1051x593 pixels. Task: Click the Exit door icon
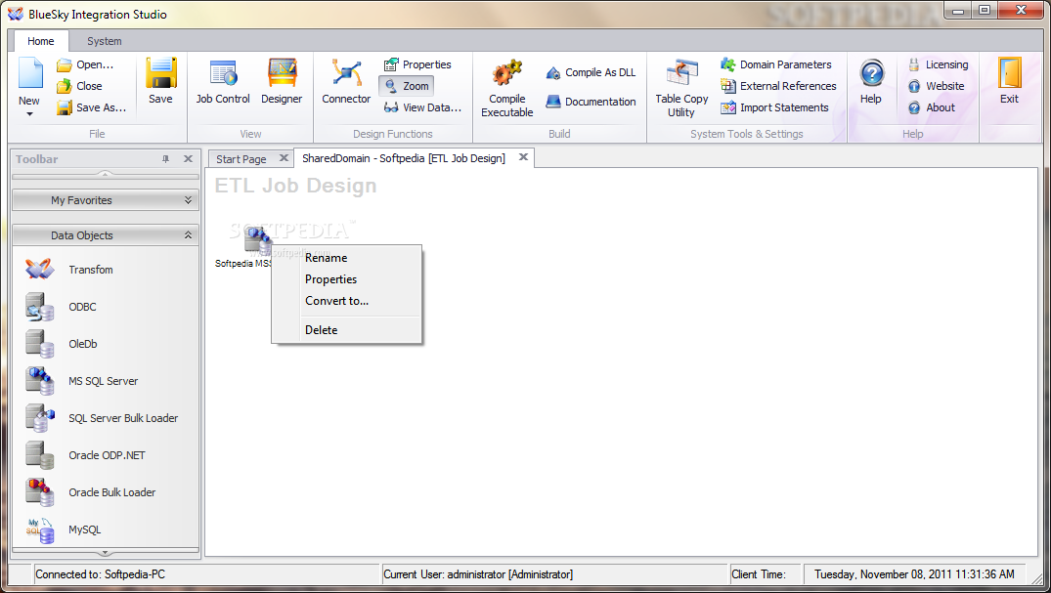pyautogui.click(x=1009, y=73)
